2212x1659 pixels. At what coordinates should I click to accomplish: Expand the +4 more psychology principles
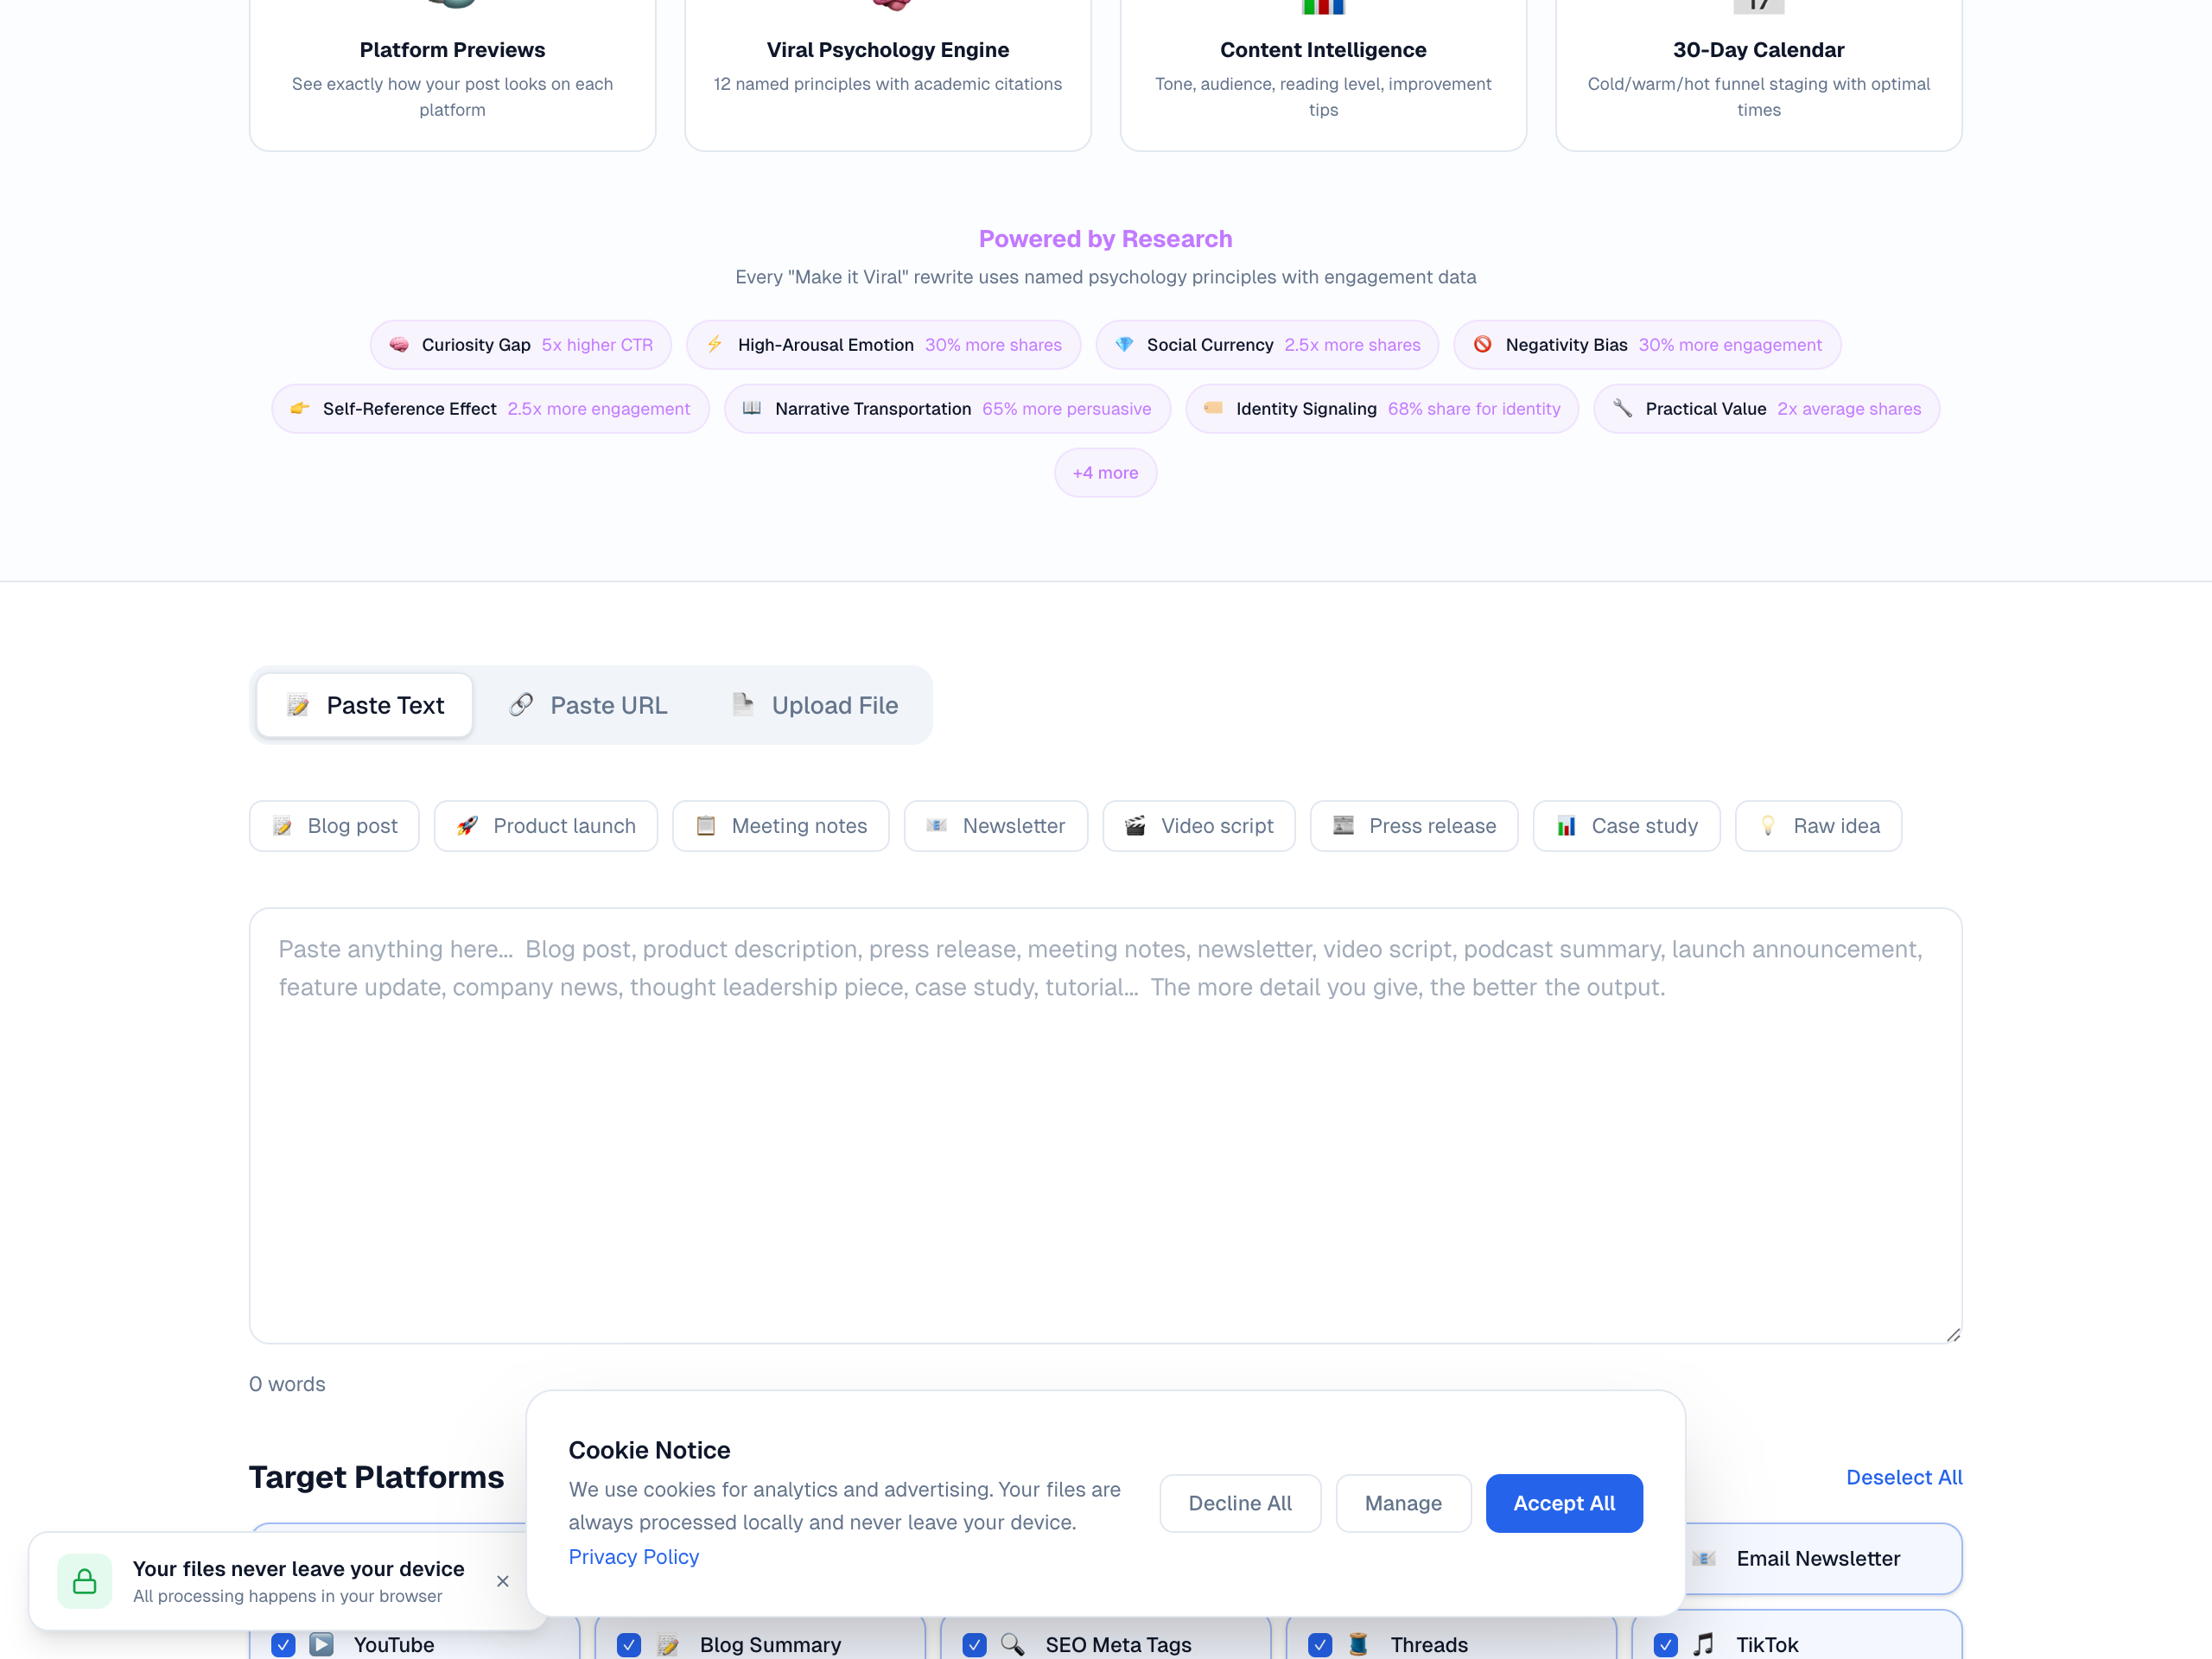[x=1105, y=472]
